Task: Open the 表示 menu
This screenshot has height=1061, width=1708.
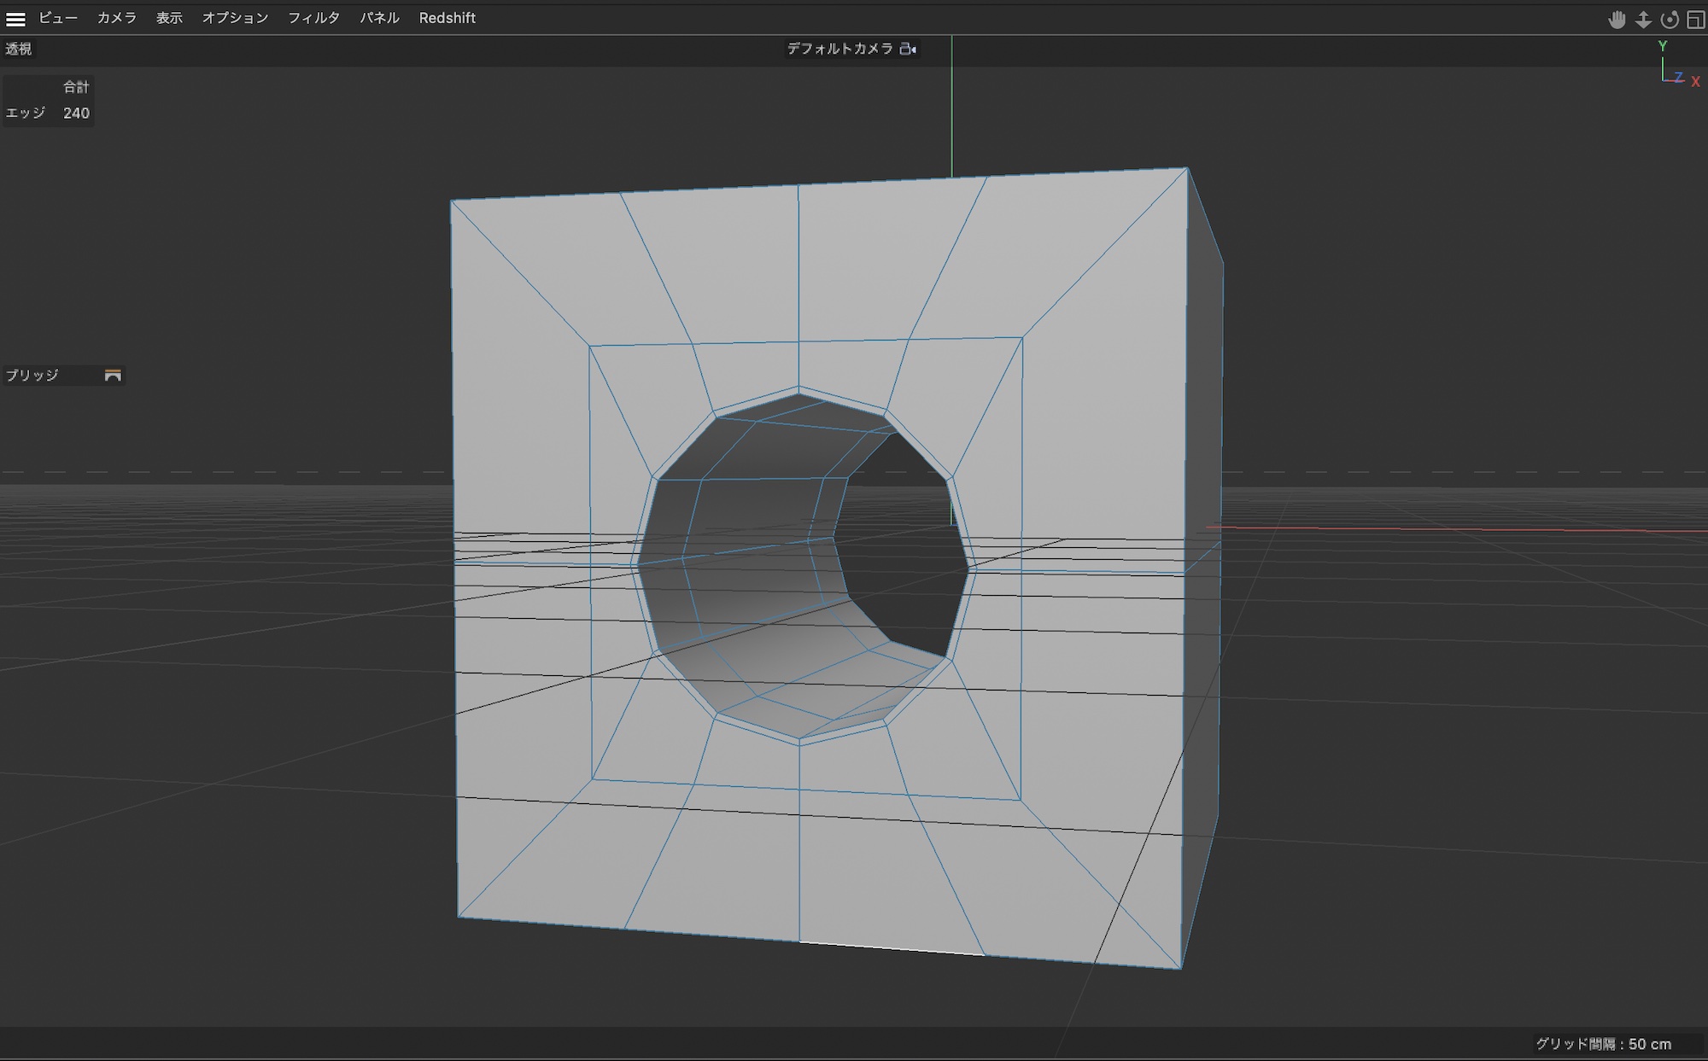Action: click(169, 18)
